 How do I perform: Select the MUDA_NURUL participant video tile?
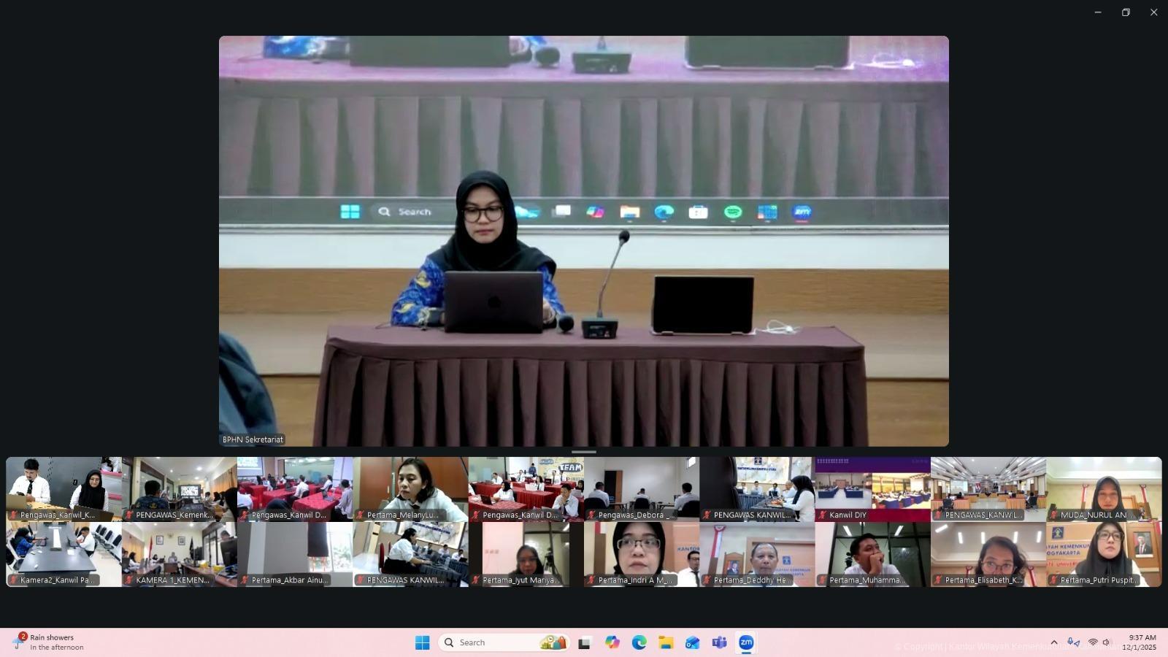[1104, 488]
